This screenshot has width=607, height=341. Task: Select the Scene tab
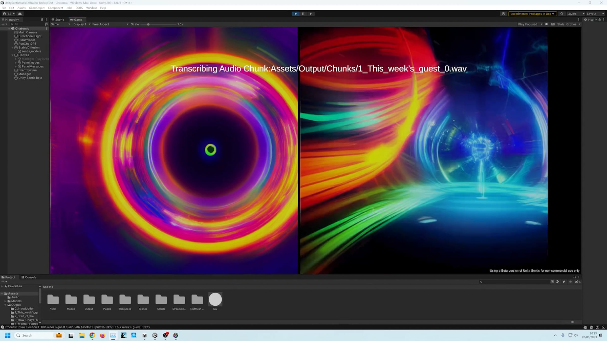(58, 19)
